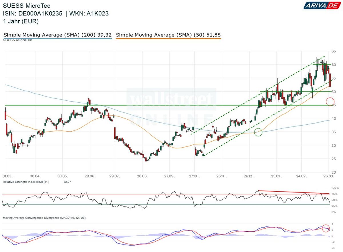Click the 27.09. date axis label
Viewport: 343px width, 252px height.
169,176
